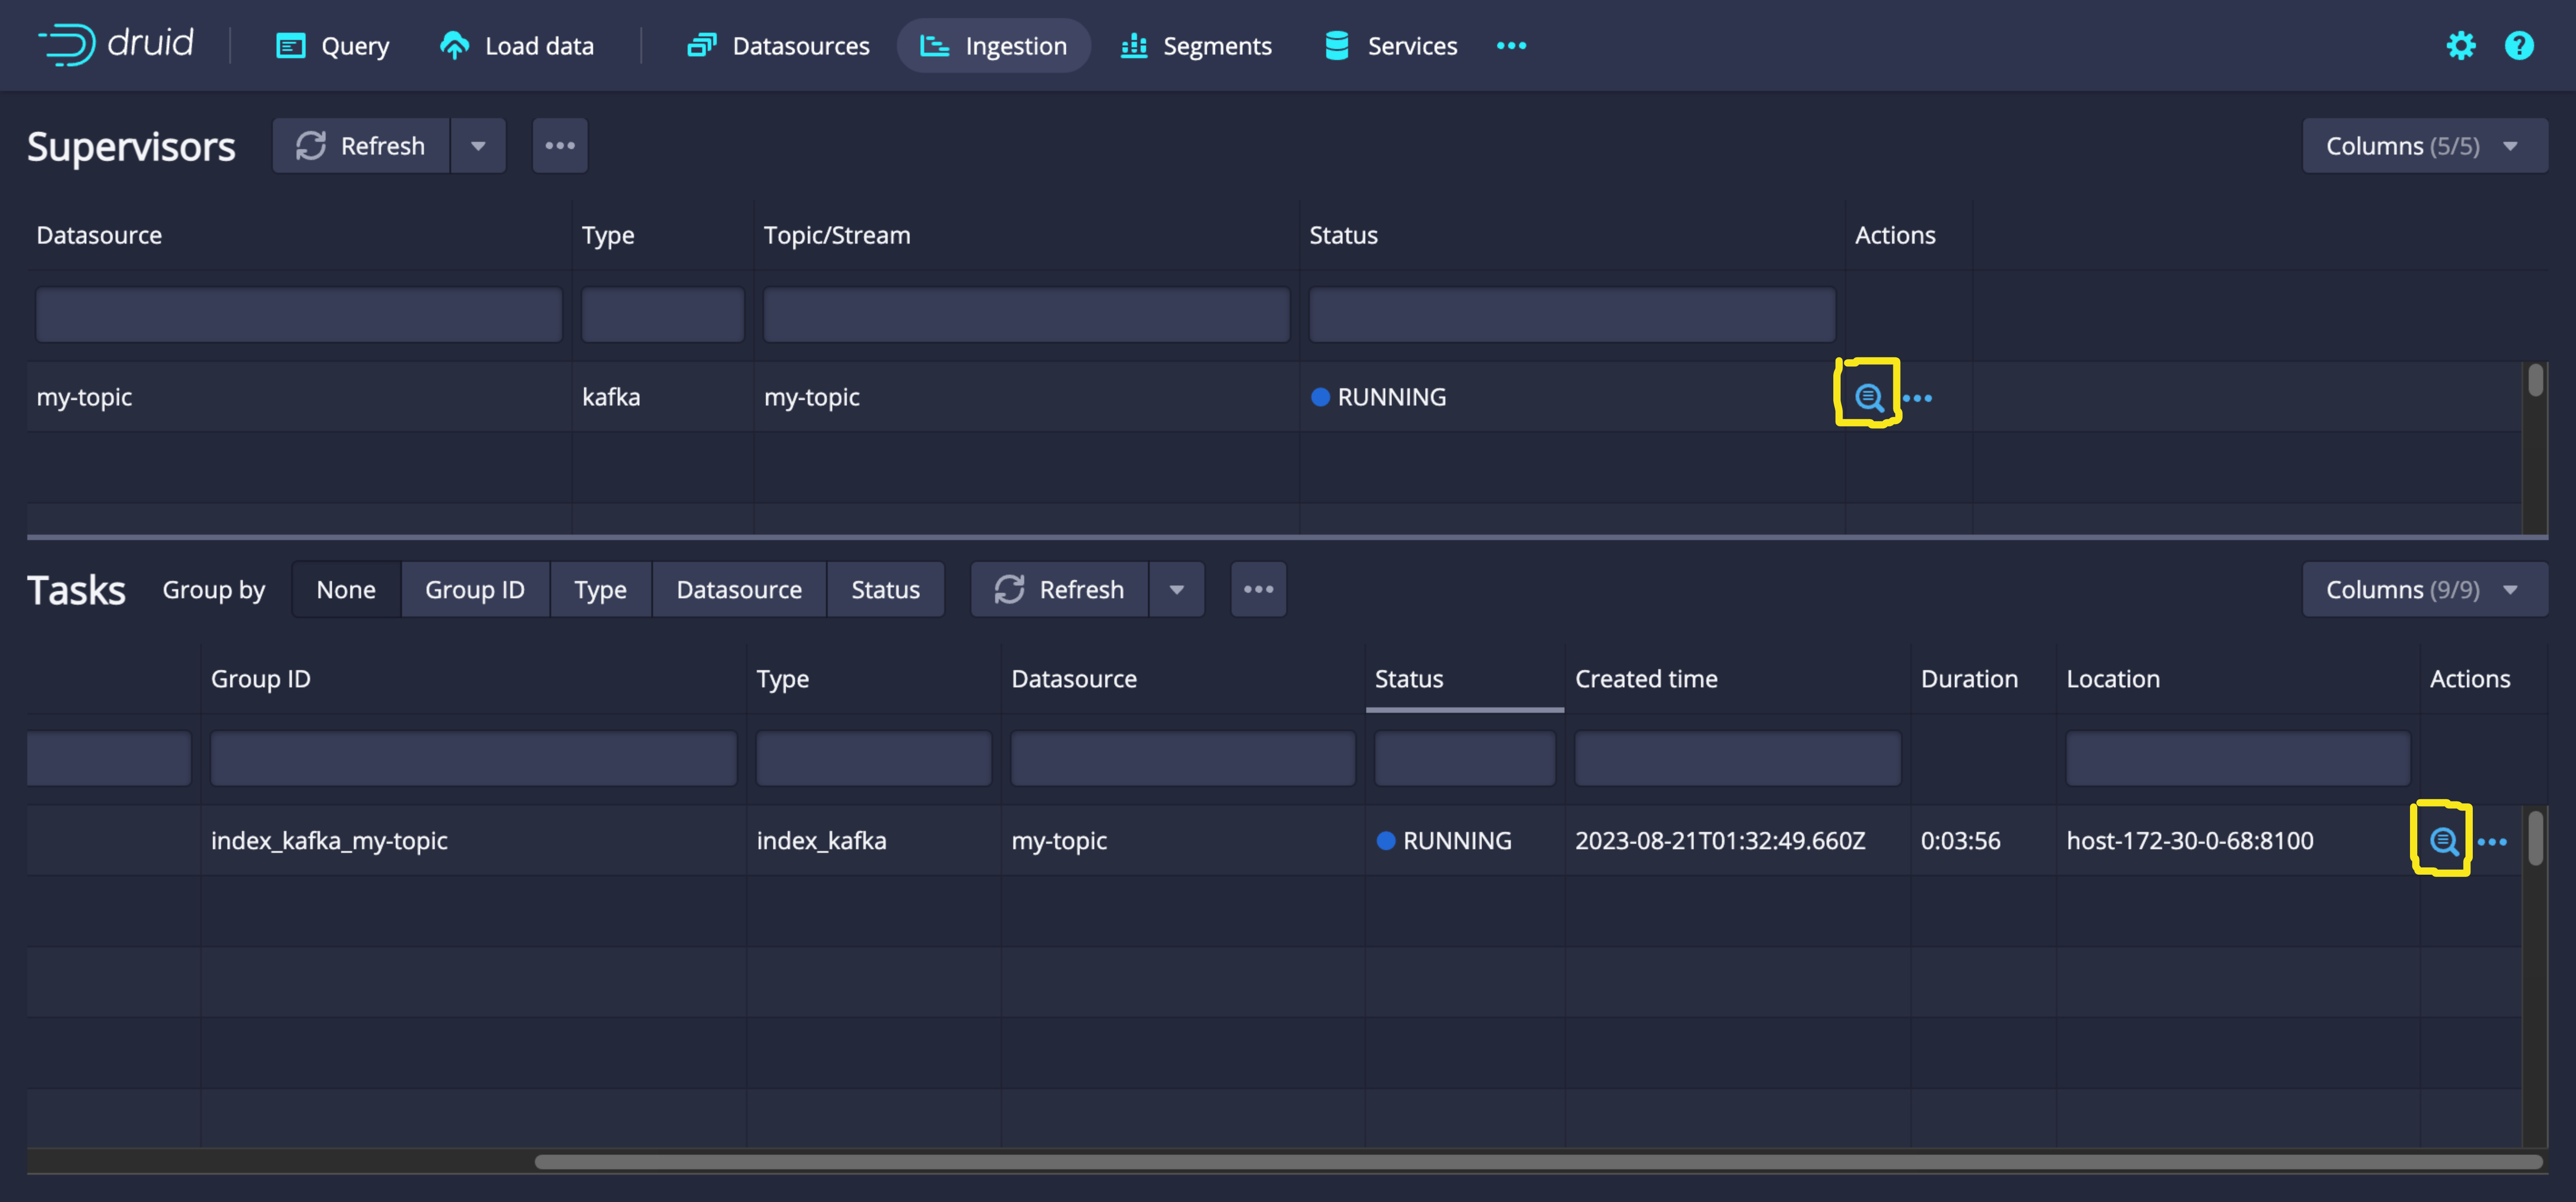This screenshot has height=1202, width=2576.
Task: Click Topic/Stream filter field
Action: pos(1026,316)
